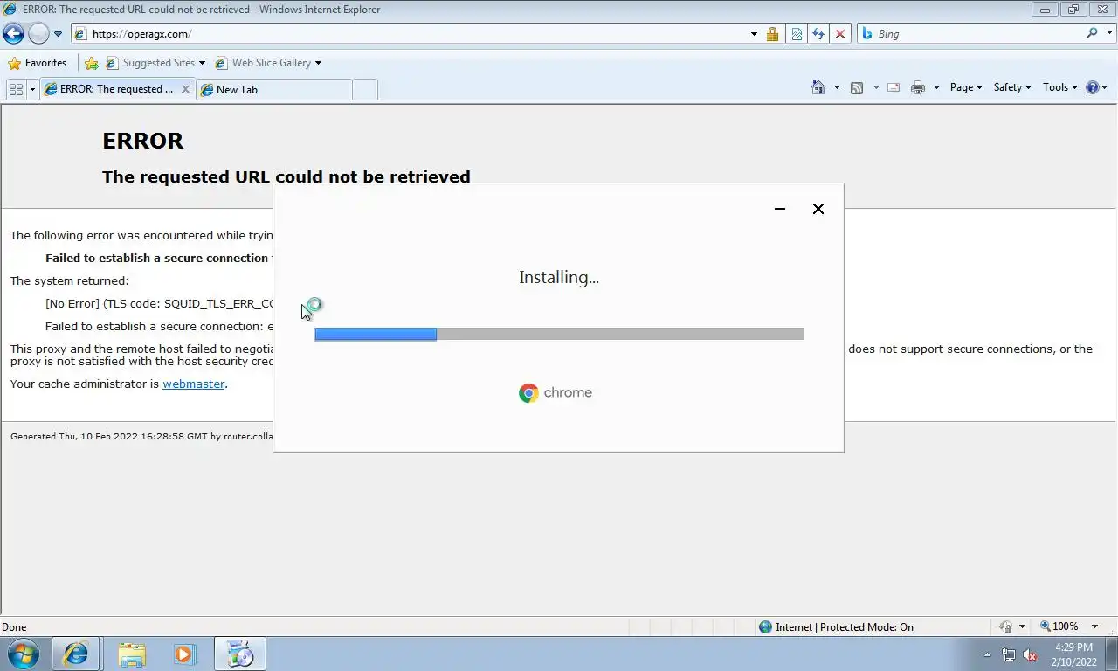
Task: Expand the Home button dropdown arrow
Action: tap(837, 87)
